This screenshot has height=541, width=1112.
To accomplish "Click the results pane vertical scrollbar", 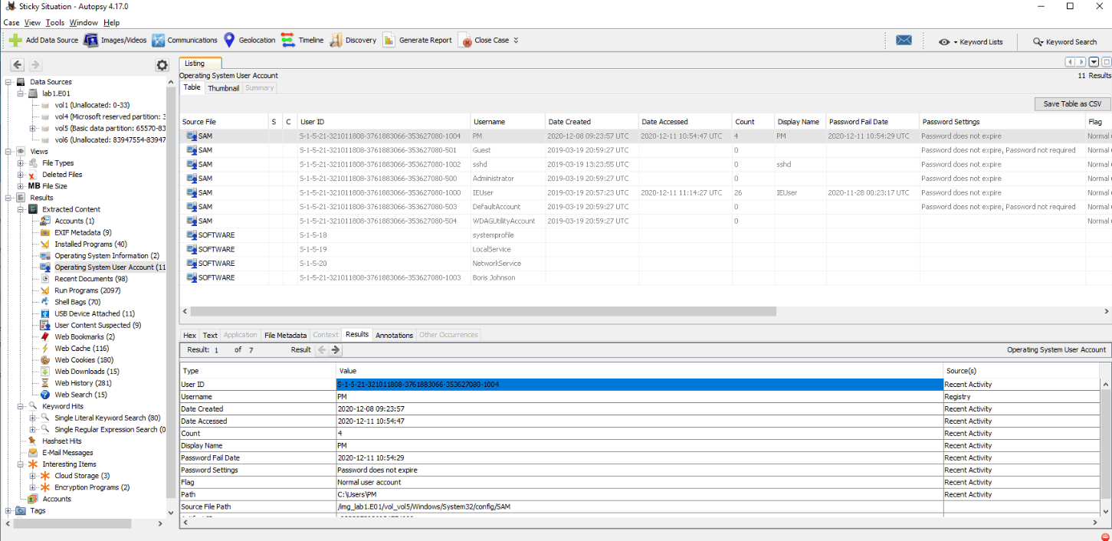I will point(1106,444).
